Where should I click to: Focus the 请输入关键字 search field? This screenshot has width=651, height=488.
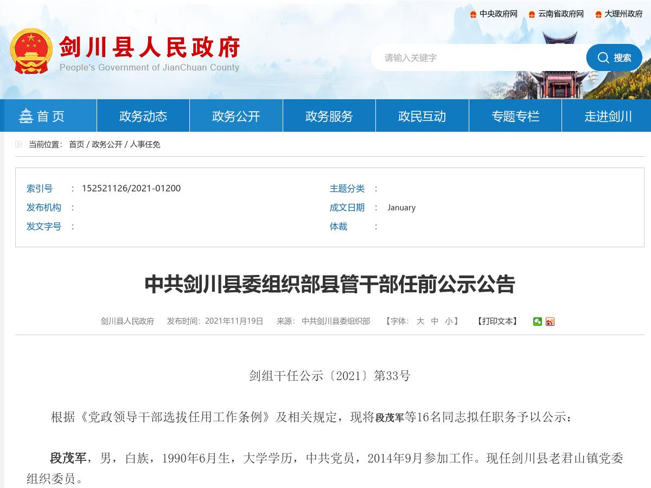479,57
